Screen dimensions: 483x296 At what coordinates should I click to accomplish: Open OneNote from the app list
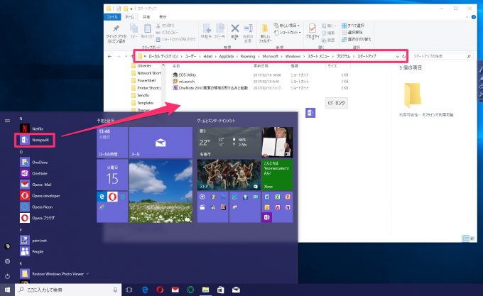pos(34,173)
